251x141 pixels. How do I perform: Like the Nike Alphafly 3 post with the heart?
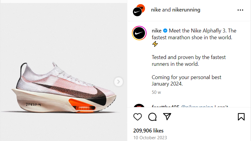(138, 117)
